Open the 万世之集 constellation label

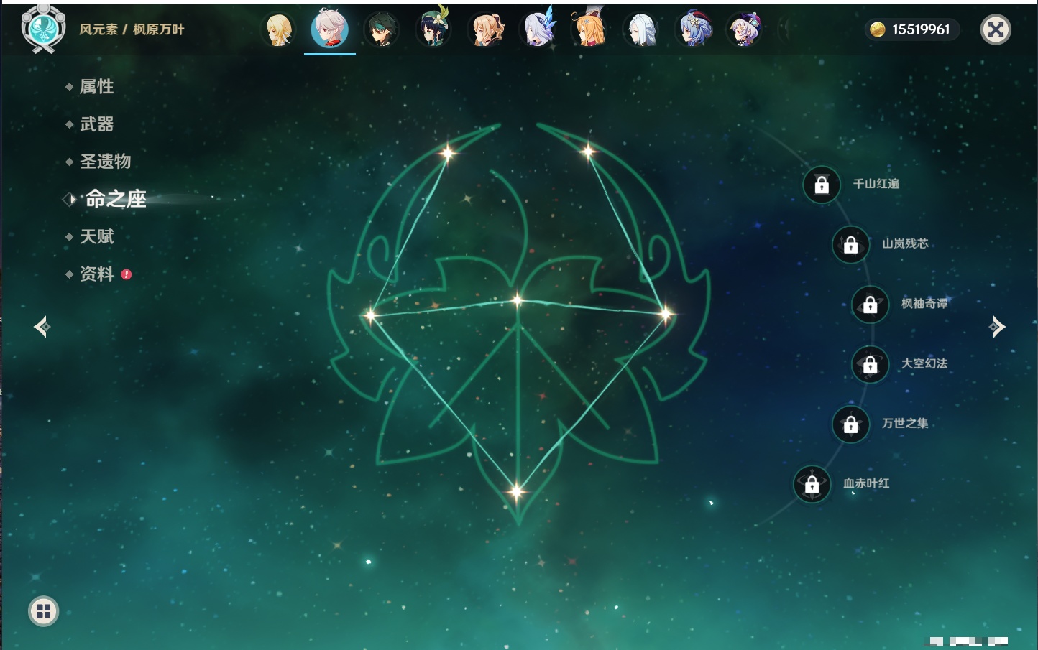(906, 423)
